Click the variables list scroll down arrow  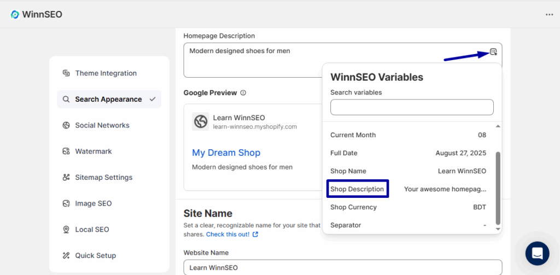tap(498, 229)
